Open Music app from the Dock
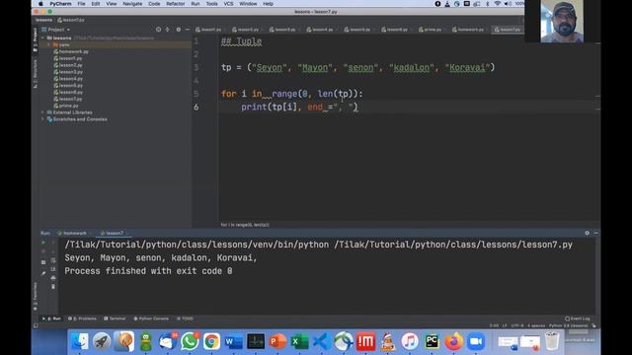Image resolution: width=632 pixels, height=355 pixels. (x=410, y=341)
